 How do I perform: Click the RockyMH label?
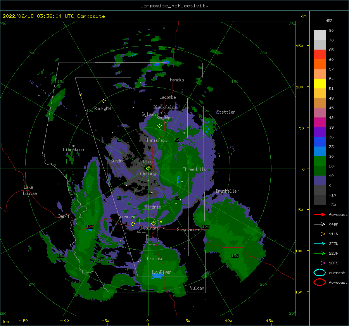(102, 109)
